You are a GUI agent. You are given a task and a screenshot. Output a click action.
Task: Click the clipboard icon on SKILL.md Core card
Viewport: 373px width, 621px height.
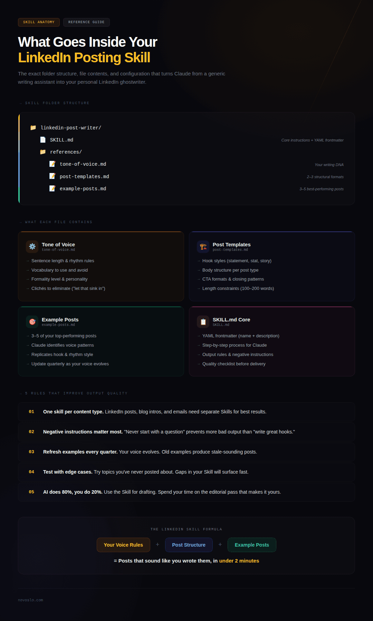(x=203, y=322)
